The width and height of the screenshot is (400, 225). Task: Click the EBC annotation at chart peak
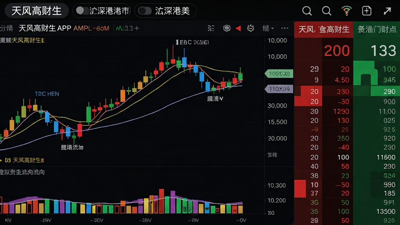tap(192, 42)
